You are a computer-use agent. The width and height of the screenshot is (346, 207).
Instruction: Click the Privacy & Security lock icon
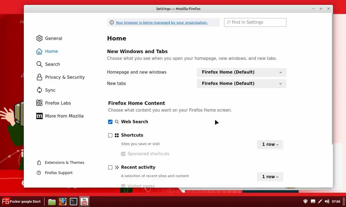click(39, 77)
